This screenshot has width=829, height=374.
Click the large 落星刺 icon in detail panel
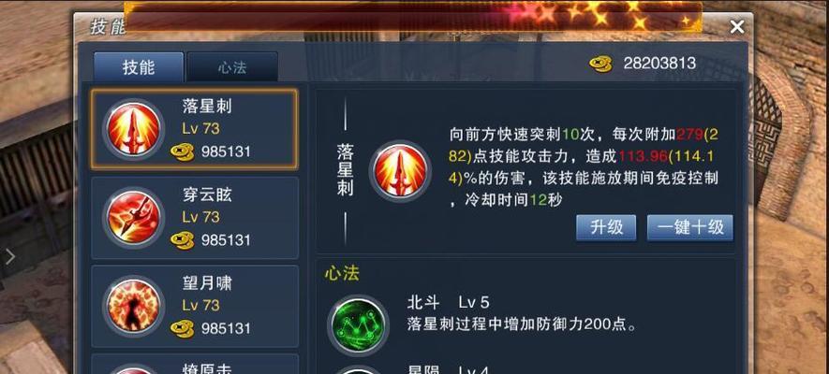pyautogui.click(x=400, y=171)
